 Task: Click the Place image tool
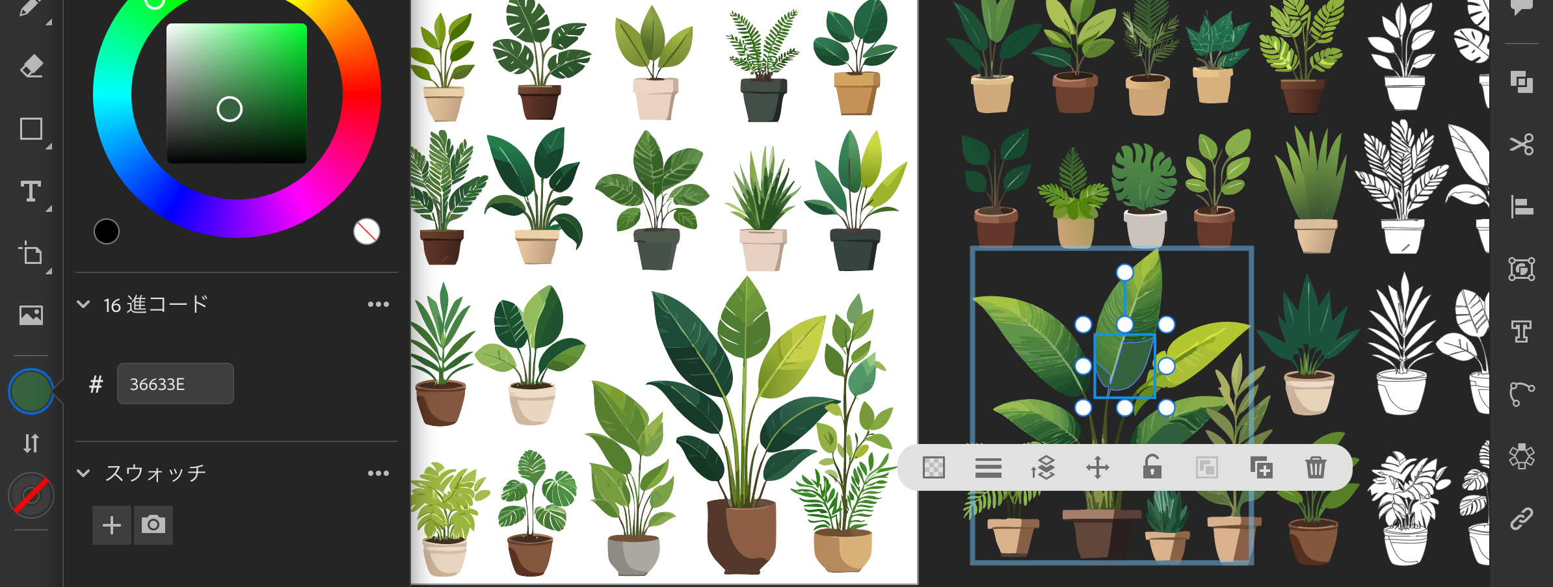[x=31, y=315]
